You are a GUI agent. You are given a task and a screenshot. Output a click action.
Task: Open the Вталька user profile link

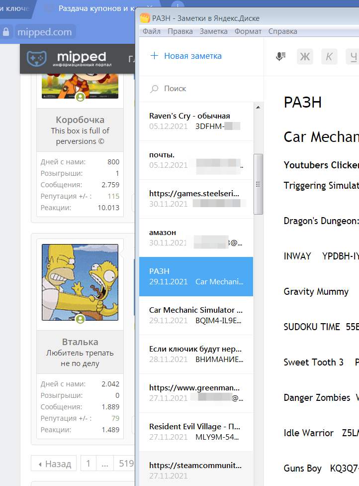(x=80, y=342)
